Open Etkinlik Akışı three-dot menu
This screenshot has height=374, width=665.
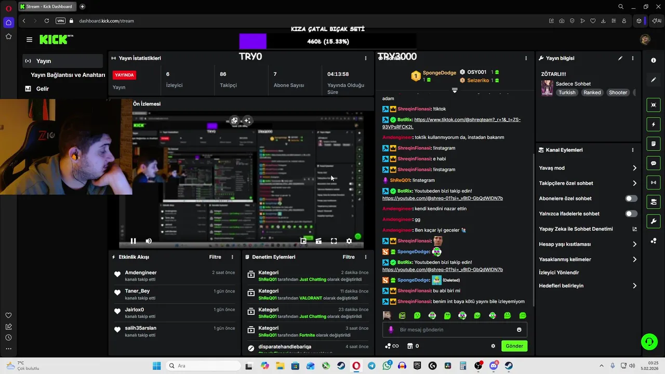[x=232, y=257]
